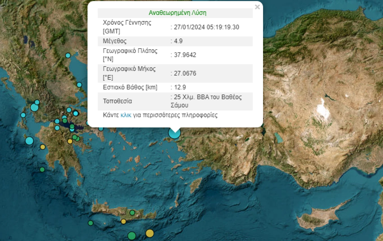Click the large cyan marker in western mainland Greece

click(x=34, y=107)
